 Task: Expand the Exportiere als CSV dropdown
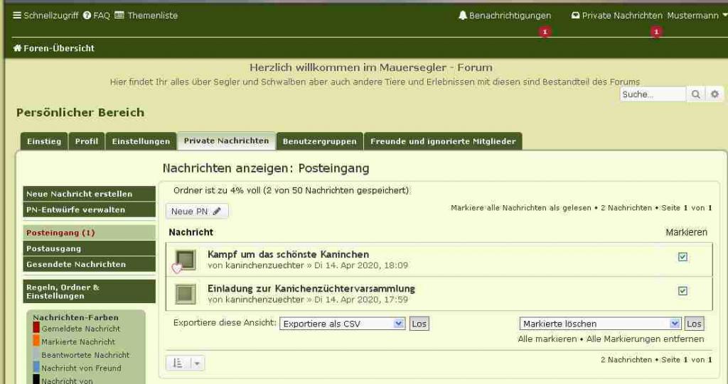(342, 324)
